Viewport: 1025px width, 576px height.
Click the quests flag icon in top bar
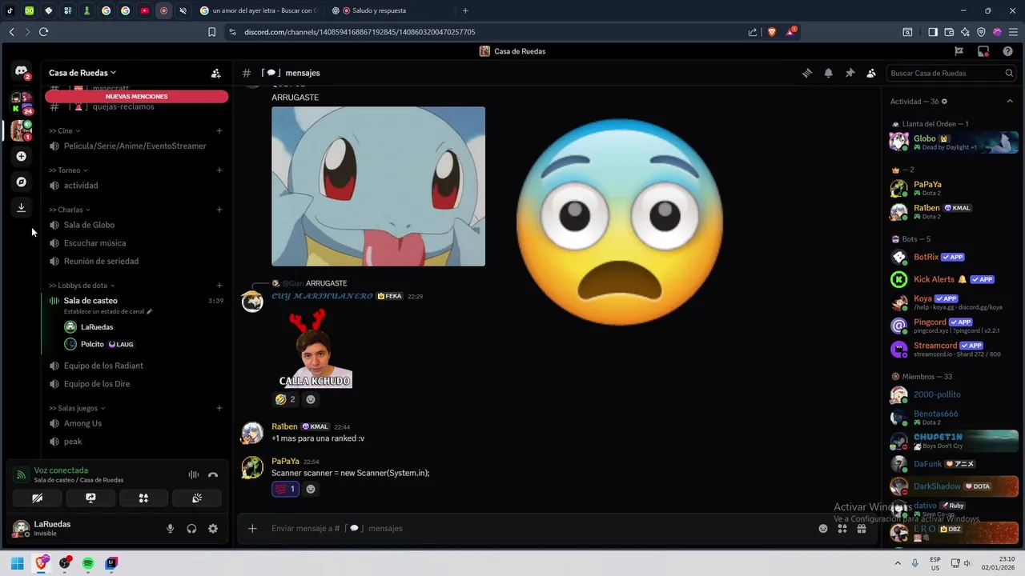959,51
